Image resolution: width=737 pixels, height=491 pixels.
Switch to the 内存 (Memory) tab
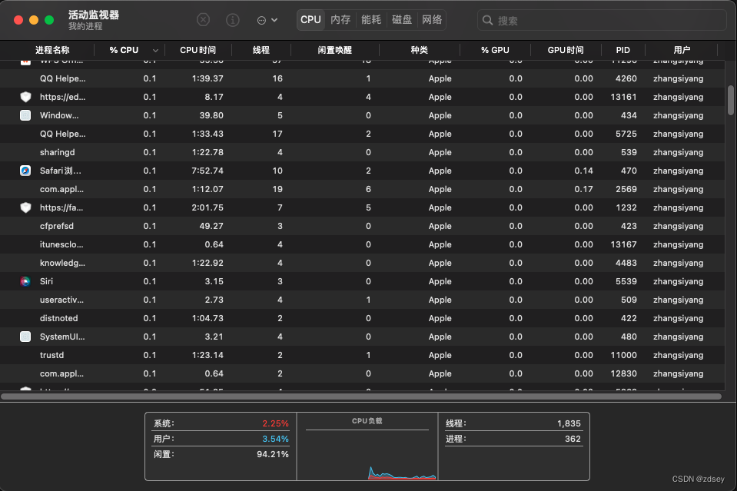click(340, 21)
